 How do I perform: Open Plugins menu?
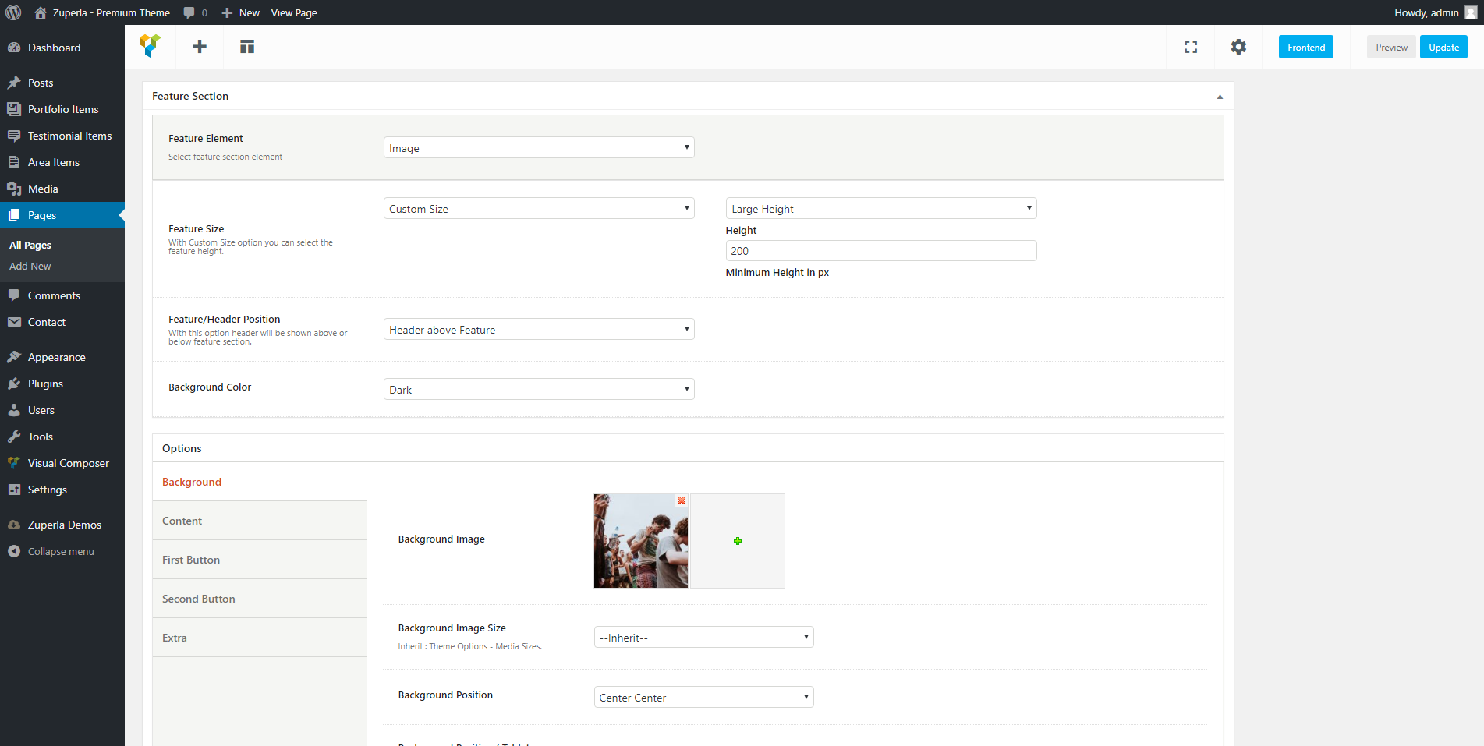pos(62,384)
